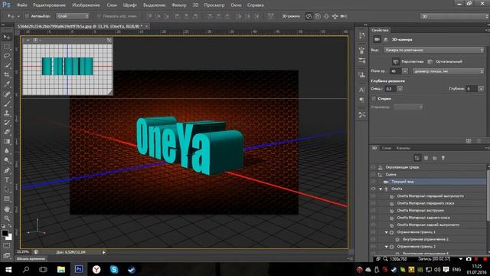This screenshot has height=276, width=490.
Task: Toggle visibility of Сцена row
Action: [373, 174]
